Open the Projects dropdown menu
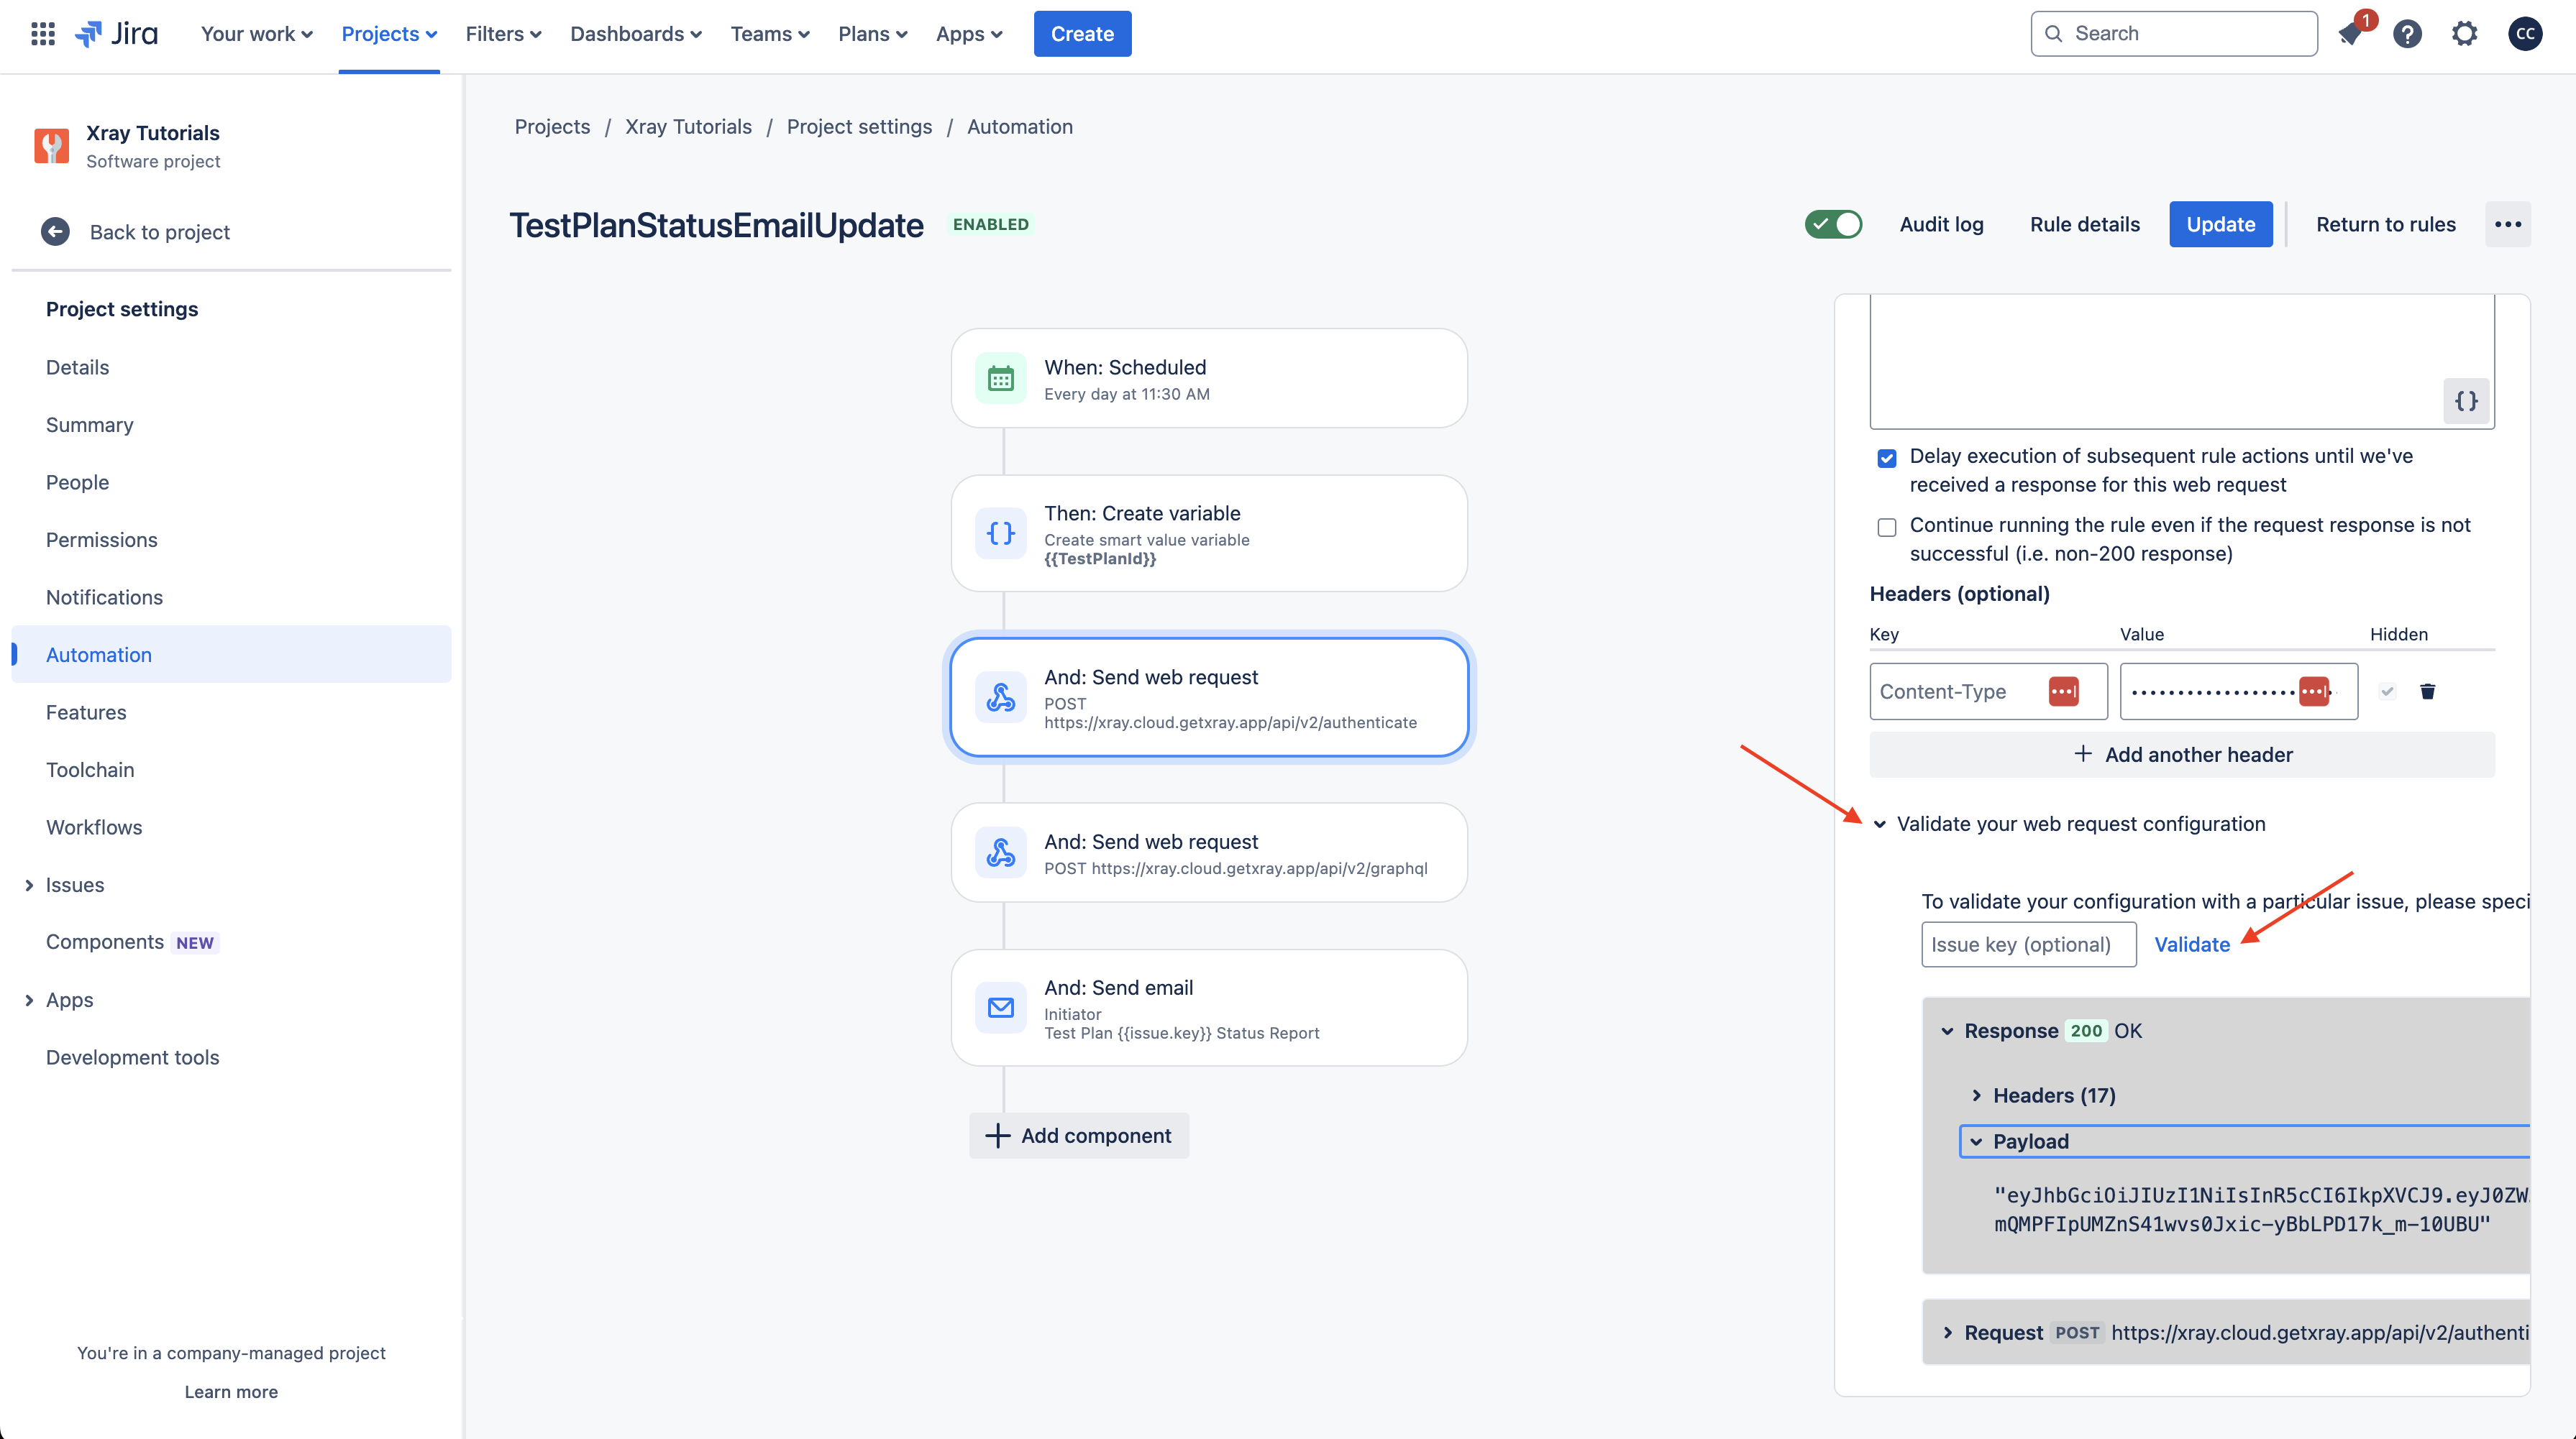 click(389, 34)
